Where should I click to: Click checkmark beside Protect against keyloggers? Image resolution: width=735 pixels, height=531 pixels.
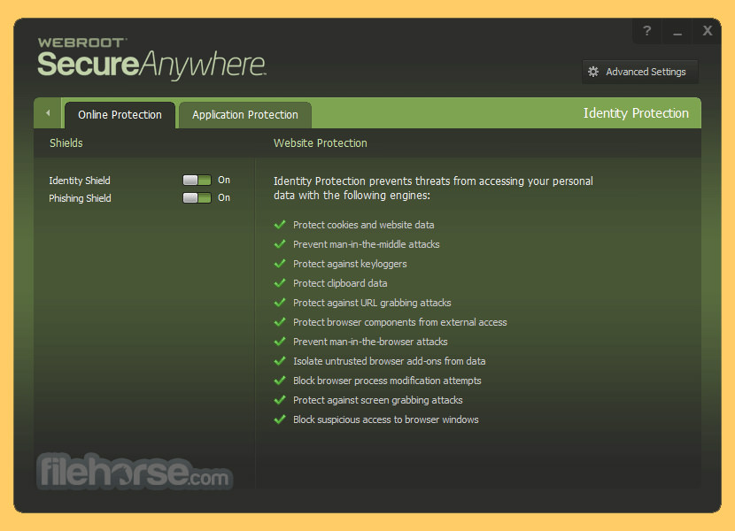pyautogui.click(x=280, y=264)
